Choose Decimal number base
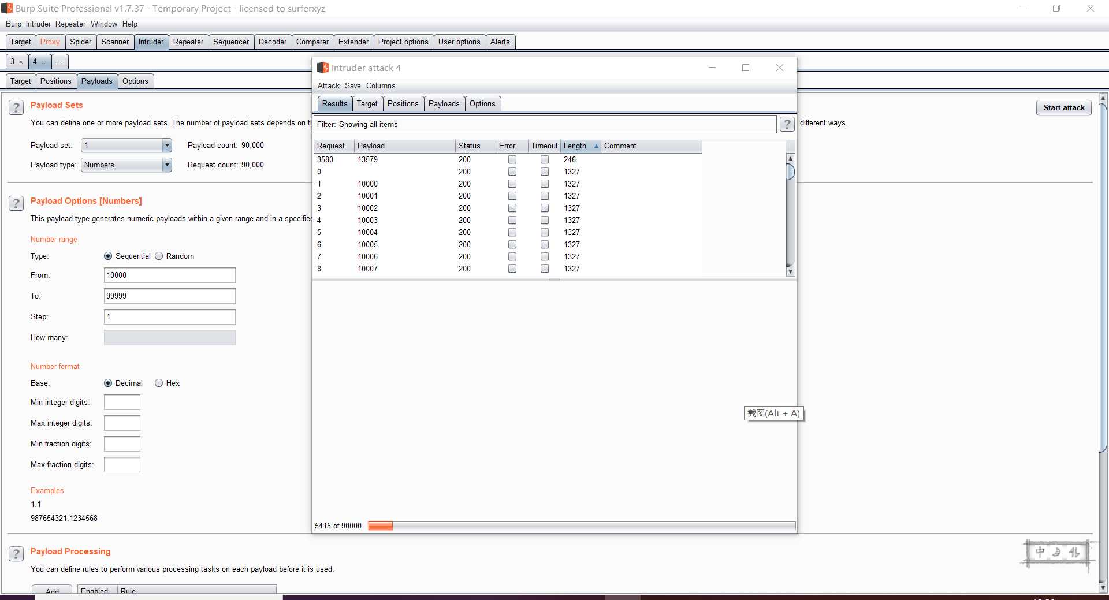Viewport: 1109px width, 600px height. coord(108,383)
